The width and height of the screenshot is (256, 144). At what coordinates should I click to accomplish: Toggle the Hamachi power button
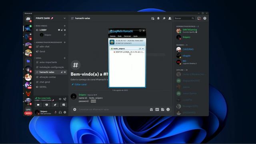[x=112, y=42]
